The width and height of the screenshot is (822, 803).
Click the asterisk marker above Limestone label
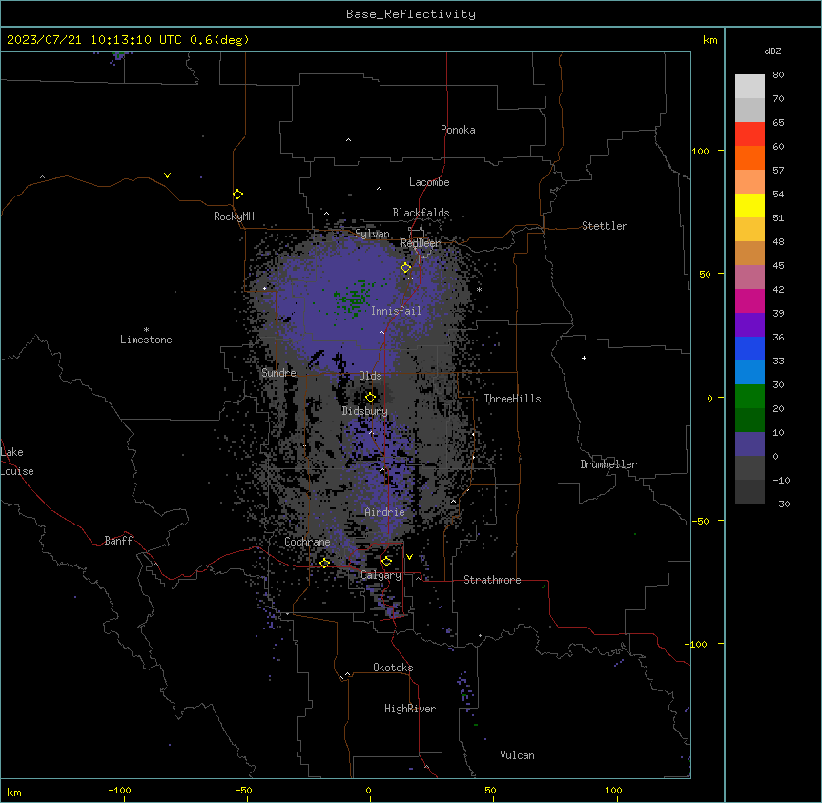coord(146,330)
